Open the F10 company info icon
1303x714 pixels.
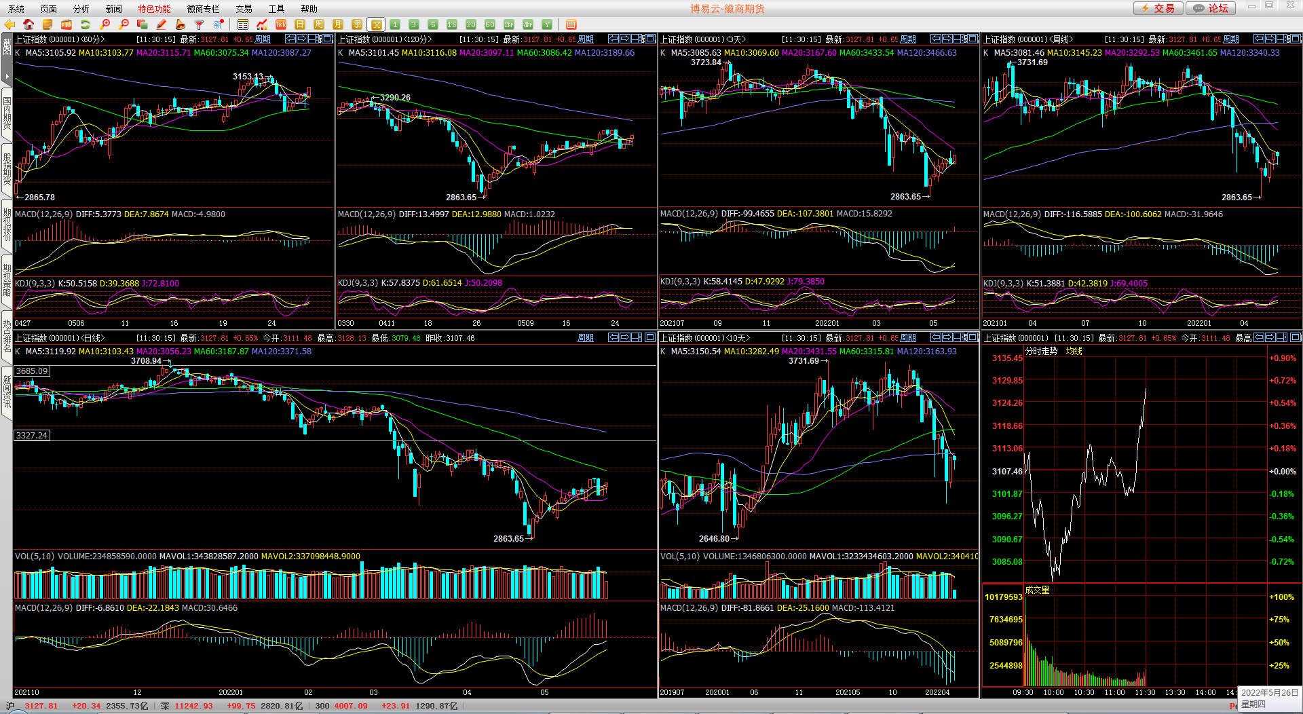(67, 24)
